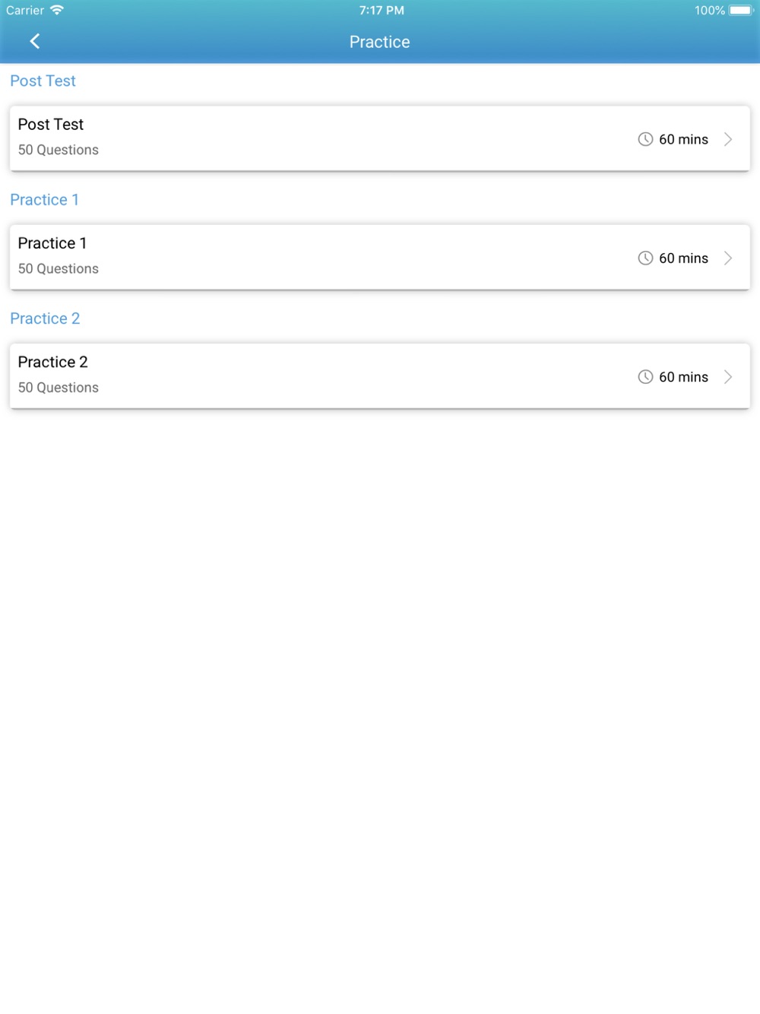Tap the back arrow in header

coord(34,41)
